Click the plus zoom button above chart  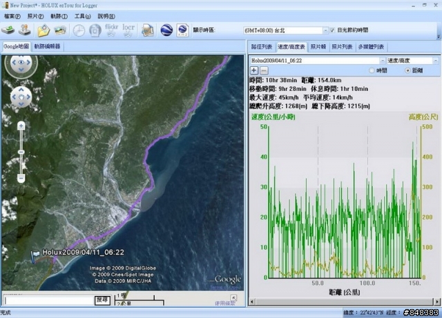[253, 70]
